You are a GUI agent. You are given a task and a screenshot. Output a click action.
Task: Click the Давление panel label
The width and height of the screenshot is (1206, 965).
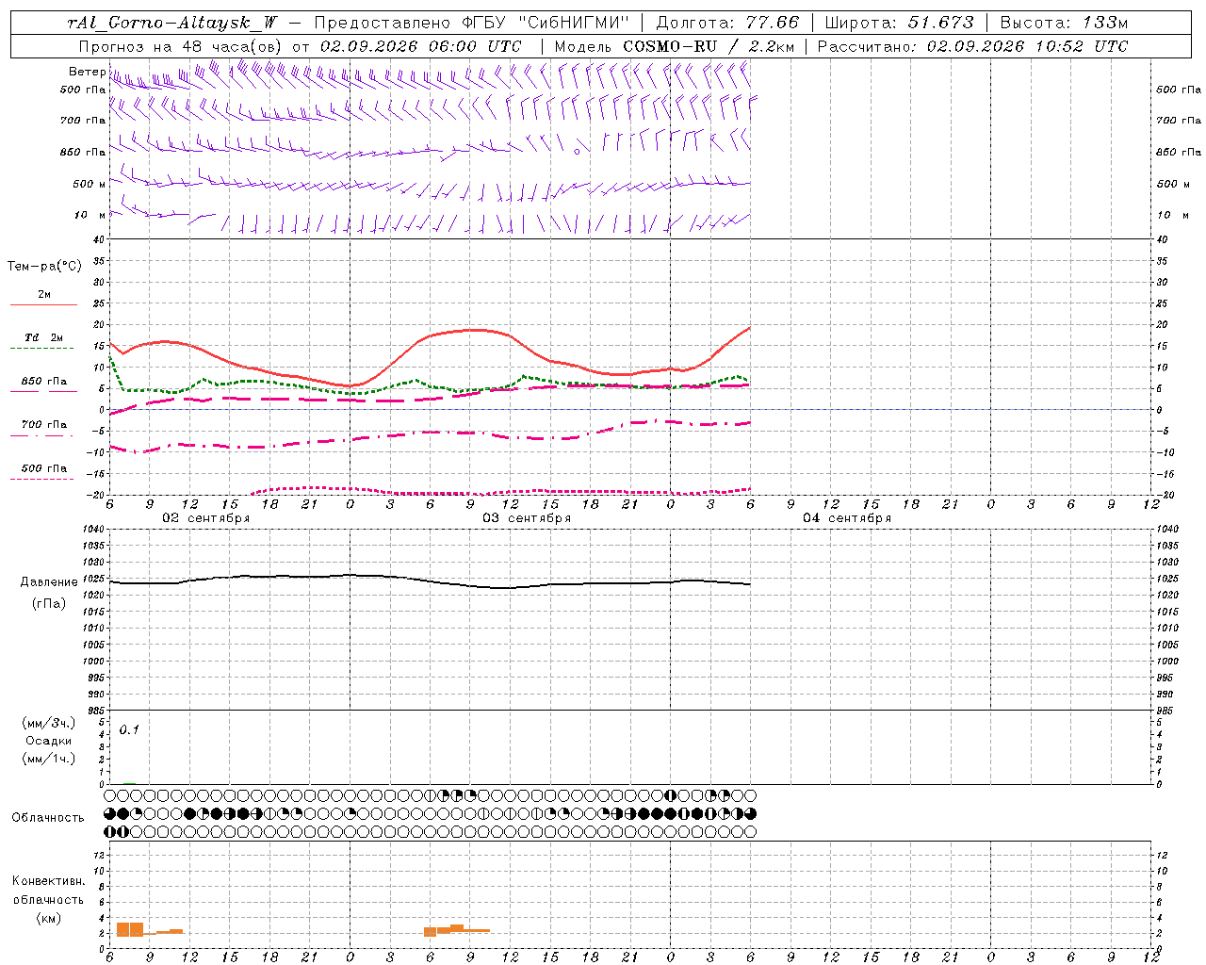click(x=49, y=582)
